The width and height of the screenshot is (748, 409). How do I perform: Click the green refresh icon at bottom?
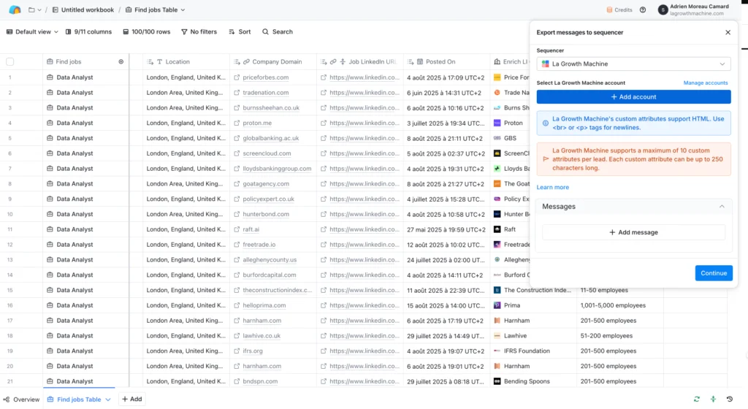click(697, 399)
